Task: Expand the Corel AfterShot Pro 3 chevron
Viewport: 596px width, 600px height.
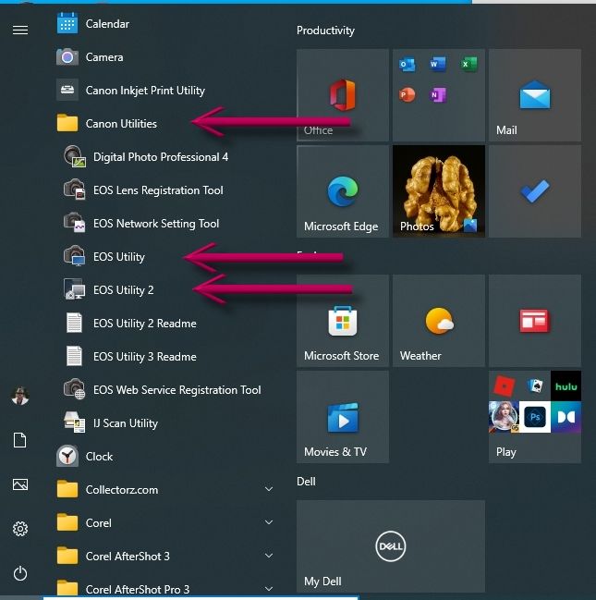Action: coord(269,589)
